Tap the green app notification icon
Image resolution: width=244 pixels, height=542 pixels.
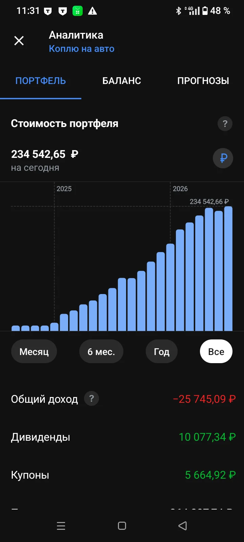click(78, 11)
